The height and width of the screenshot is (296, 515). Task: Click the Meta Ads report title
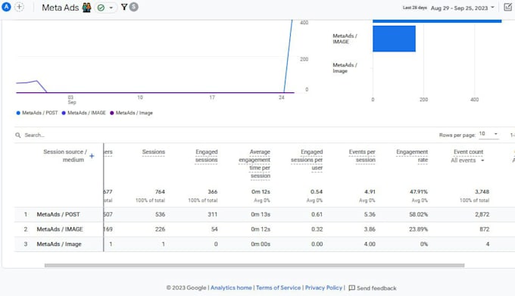[60, 8]
